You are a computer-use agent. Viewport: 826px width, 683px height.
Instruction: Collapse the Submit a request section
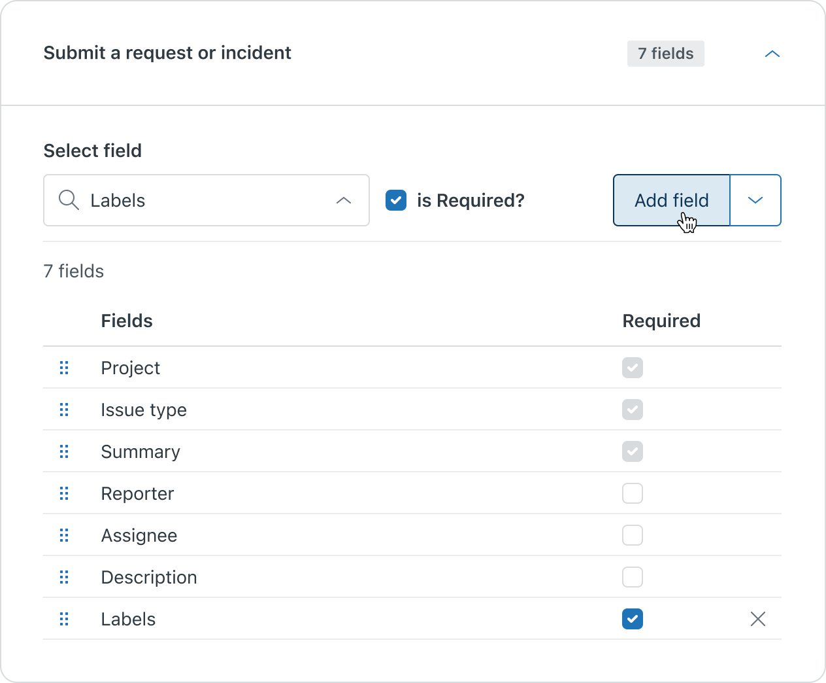tap(772, 54)
